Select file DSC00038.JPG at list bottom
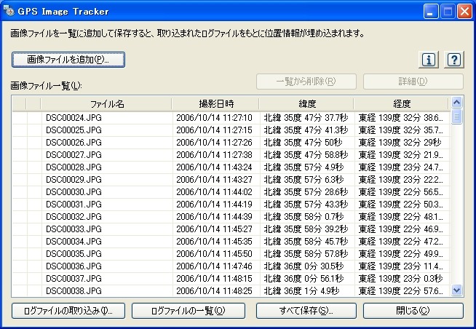476x329 pixels. pyautogui.click(x=74, y=290)
